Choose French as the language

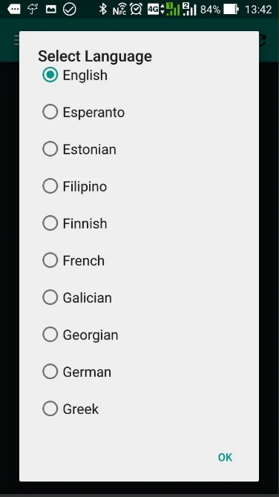(x=50, y=260)
